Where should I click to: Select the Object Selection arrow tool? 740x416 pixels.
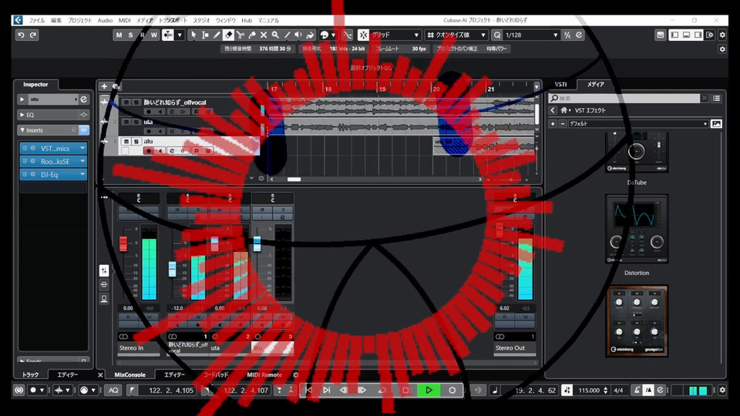193,35
